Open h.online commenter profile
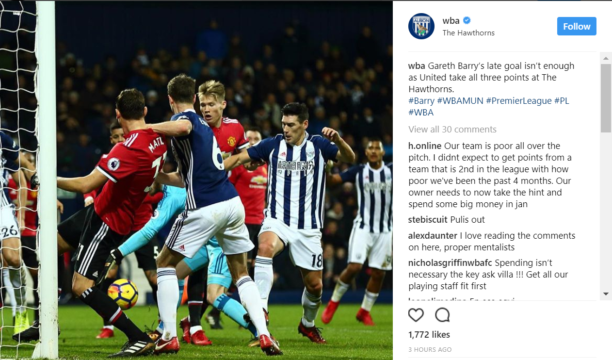The width and height of the screenshot is (612, 360). point(425,146)
